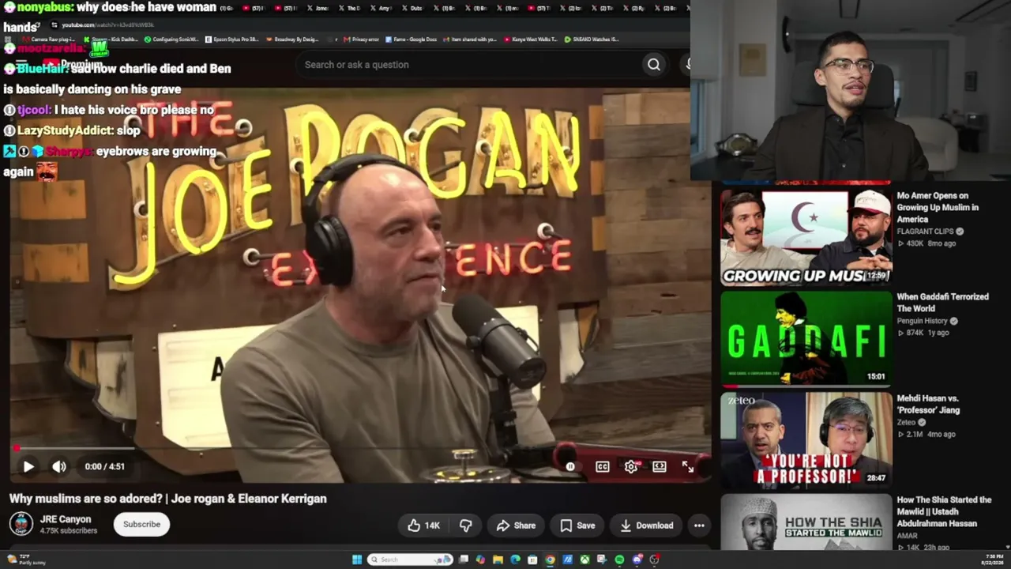
Task: Click the YouTube search box
Action: pyautogui.click(x=466, y=65)
